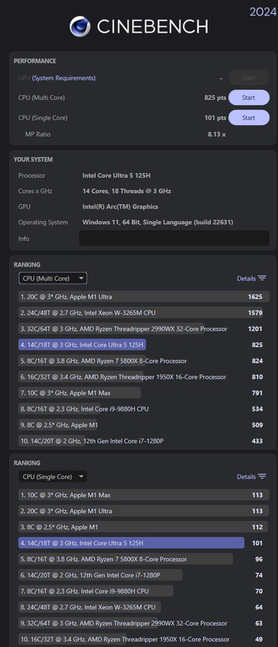Screen dimensions: 278x647
Task: Start the CPU (Multi Core) benchmark
Action: pyautogui.click(x=249, y=98)
